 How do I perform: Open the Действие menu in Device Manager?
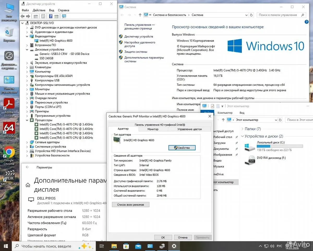(39, 10)
